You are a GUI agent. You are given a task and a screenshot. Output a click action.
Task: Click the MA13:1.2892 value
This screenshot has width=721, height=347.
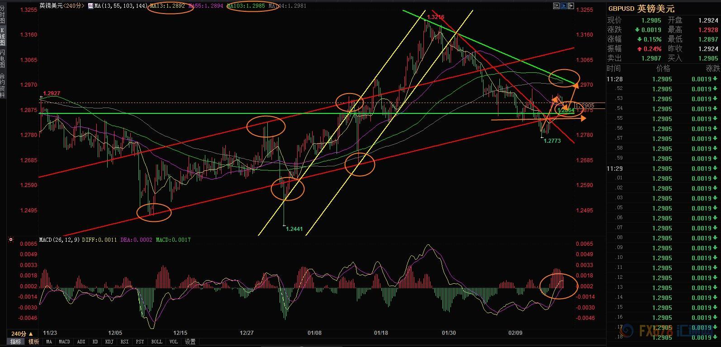(x=167, y=6)
